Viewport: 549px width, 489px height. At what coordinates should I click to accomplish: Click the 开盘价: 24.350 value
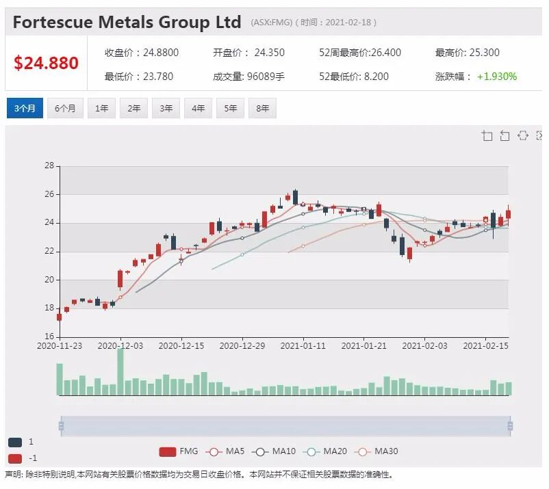tap(249, 53)
